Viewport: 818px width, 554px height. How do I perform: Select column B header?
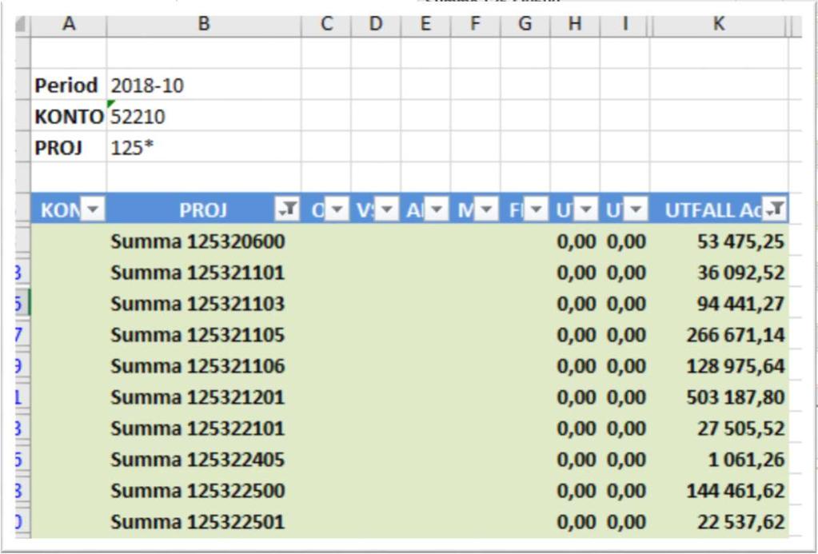pos(204,25)
